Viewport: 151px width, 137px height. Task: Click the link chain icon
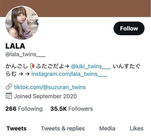coord(9,87)
